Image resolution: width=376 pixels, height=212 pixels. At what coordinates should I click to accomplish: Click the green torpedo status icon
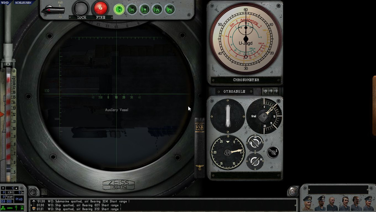pyautogui.click(x=10, y=208)
